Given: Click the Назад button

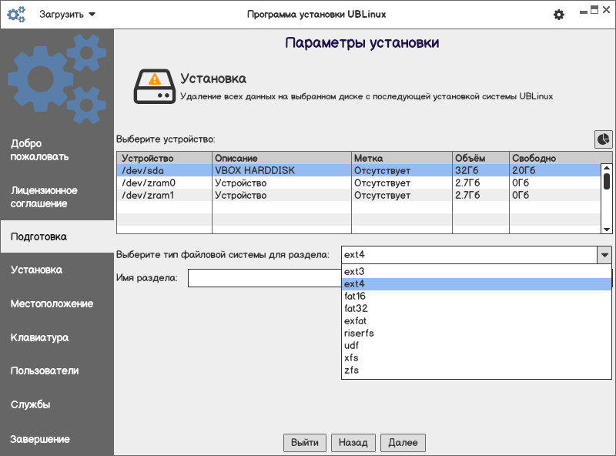Looking at the screenshot, I should (x=353, y=443).
